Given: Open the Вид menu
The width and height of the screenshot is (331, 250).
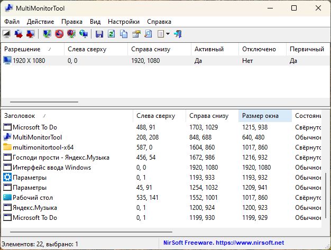Looking at the screenshot, I should [x=95, y=22].
